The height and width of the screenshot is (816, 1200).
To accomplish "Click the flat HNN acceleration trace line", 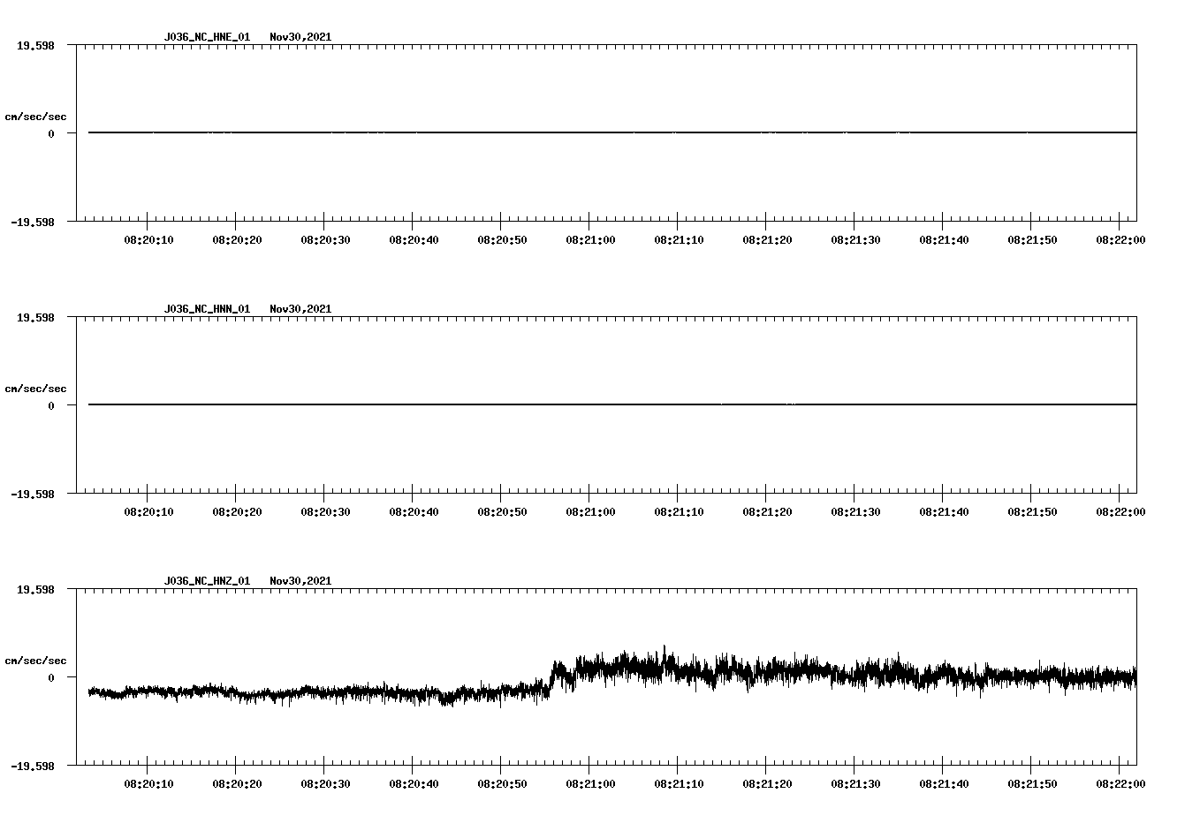I will [x=612, y=404].
